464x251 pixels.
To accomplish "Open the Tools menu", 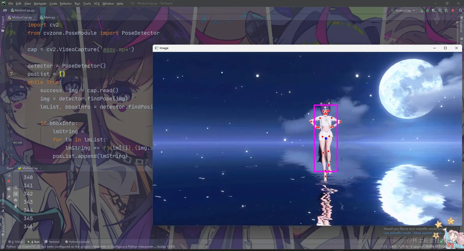I will click(87, 3).
